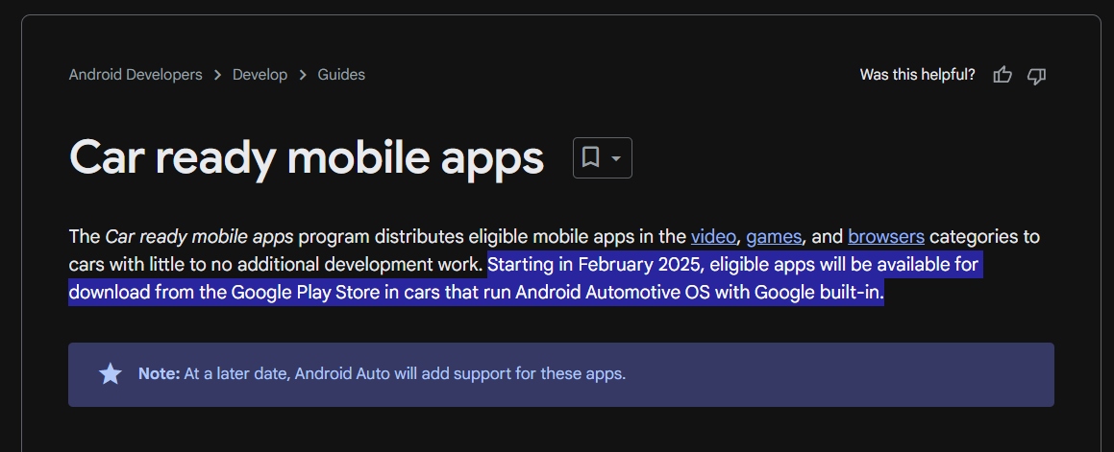Image resolution: width=1114 pixels, height=452 pixels.
Task: Follow the games category link
Action: click(774, 236)
